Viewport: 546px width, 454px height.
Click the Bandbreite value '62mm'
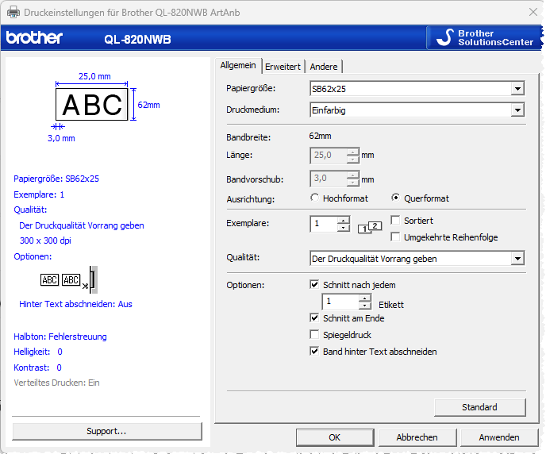pyautogui.click(x=320, y=137)
